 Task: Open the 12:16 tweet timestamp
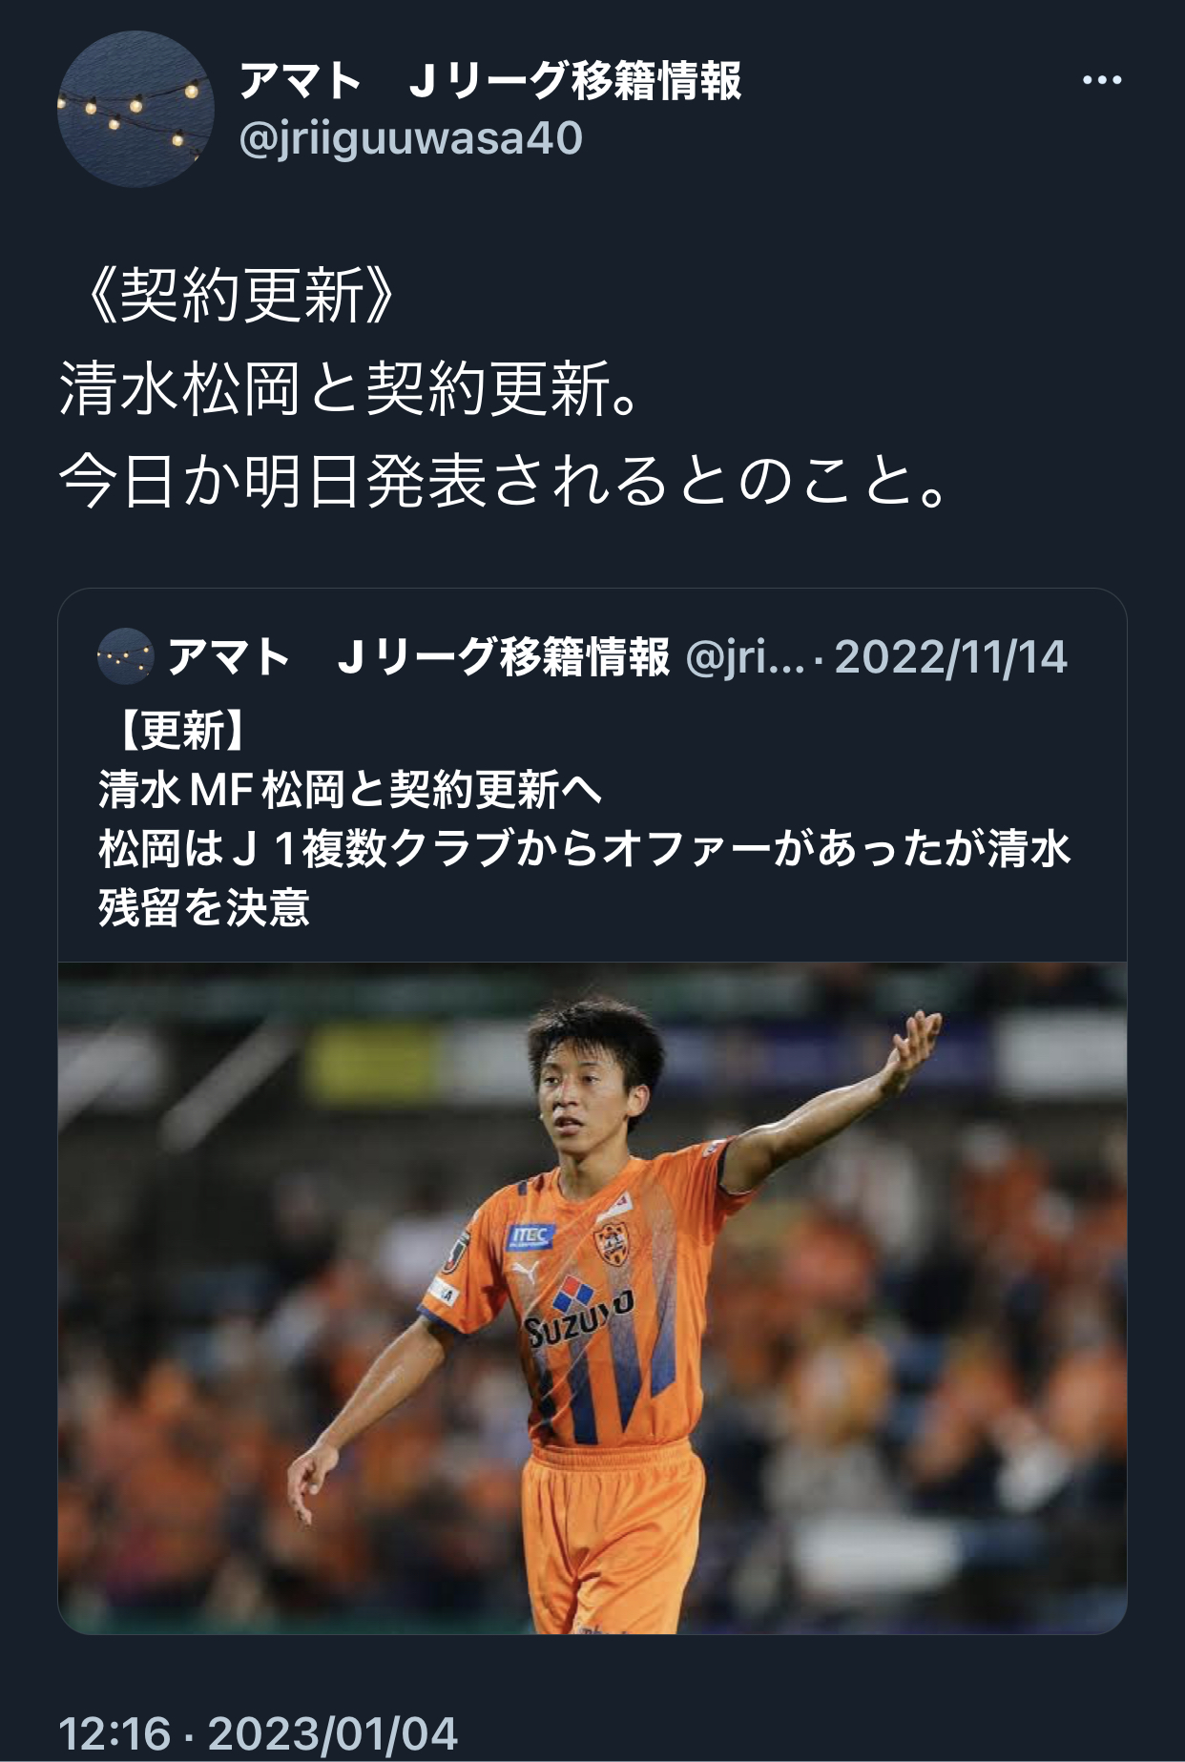(x=114, y=1733)
